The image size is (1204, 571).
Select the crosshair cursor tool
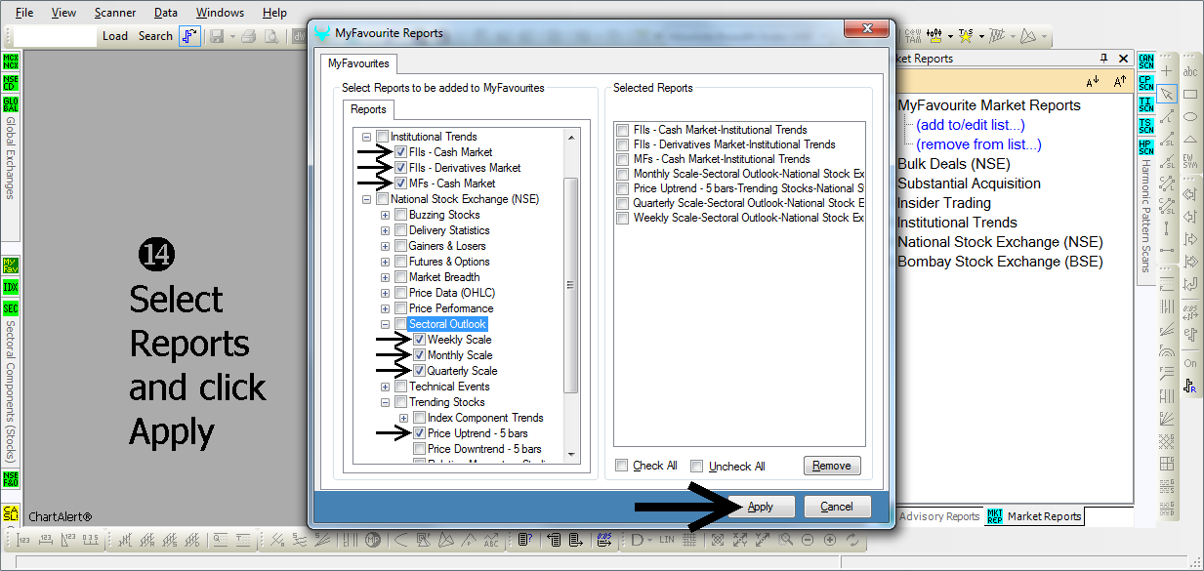pos(1166,72)
